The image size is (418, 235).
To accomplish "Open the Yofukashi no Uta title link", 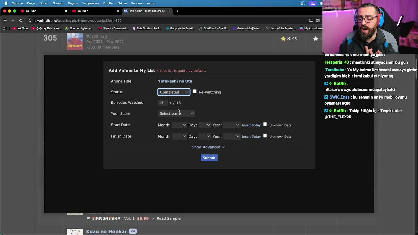I will (175, 81).
